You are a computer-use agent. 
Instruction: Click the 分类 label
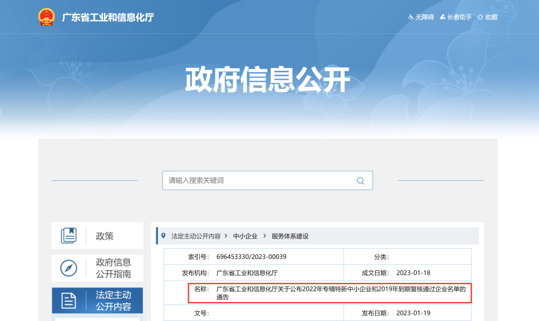click(381, 257)
